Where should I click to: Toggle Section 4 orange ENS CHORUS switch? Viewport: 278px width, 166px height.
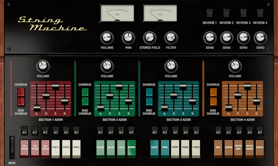(x=213, y=101)
